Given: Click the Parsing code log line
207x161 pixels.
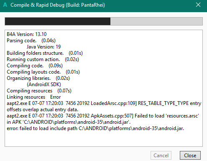Looking at the screenshot, I should pos(31,41).
